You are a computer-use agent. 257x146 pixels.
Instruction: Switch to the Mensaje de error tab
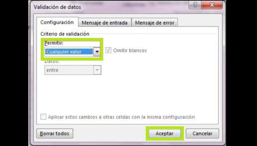pos(155,23)
